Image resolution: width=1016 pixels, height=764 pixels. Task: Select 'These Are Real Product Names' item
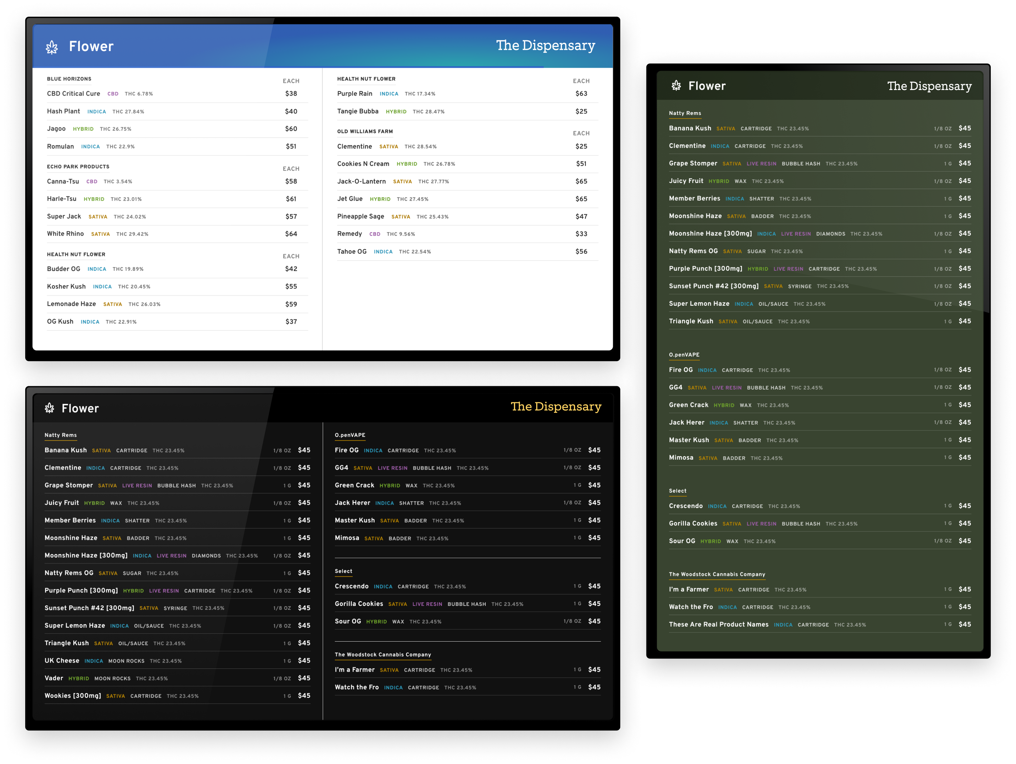[x=718, y=624]
